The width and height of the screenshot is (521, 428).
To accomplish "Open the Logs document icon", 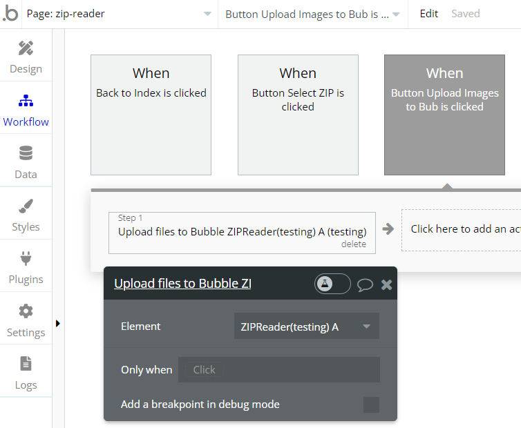I will pos(26,364).
